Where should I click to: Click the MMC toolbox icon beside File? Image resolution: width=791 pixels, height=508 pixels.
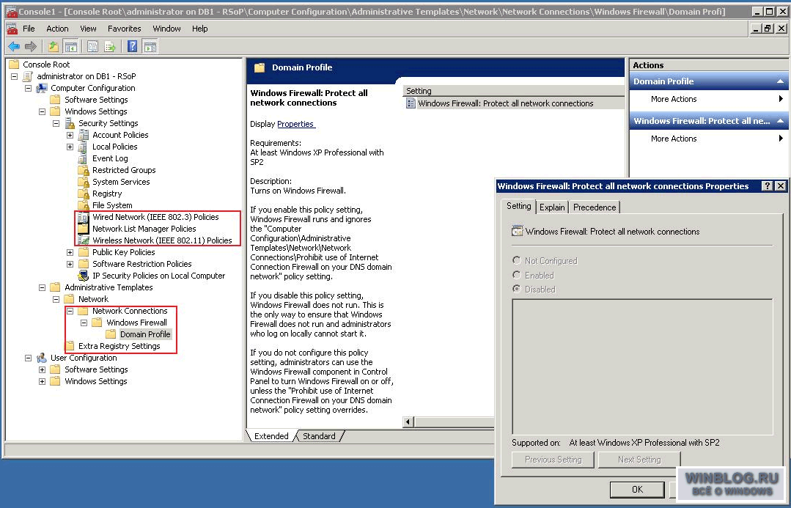(x=12, y=29)
